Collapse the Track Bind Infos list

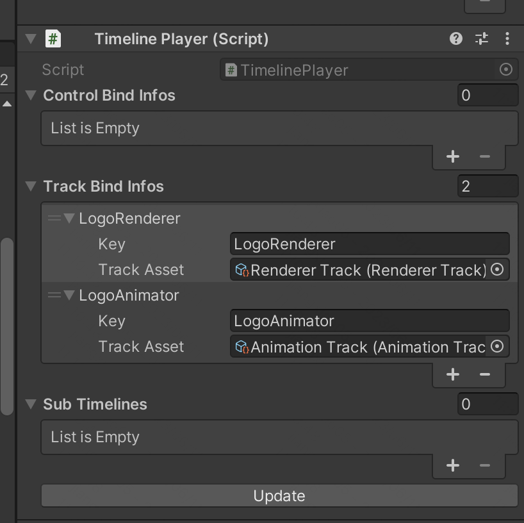tap(30, 187)
